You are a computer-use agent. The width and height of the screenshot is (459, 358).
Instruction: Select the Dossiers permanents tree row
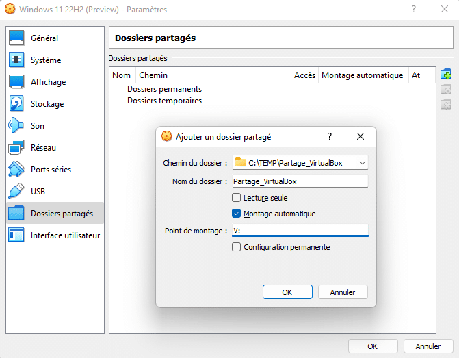164,89
